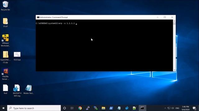Close the Command Prompt window
199x111 pixels.
point(172,17)
